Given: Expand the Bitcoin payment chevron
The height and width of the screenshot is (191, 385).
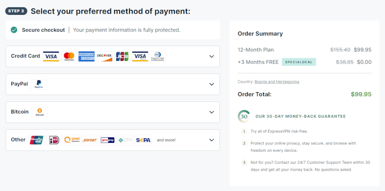Looking at the screenshot, I should (x=212, y=112).
